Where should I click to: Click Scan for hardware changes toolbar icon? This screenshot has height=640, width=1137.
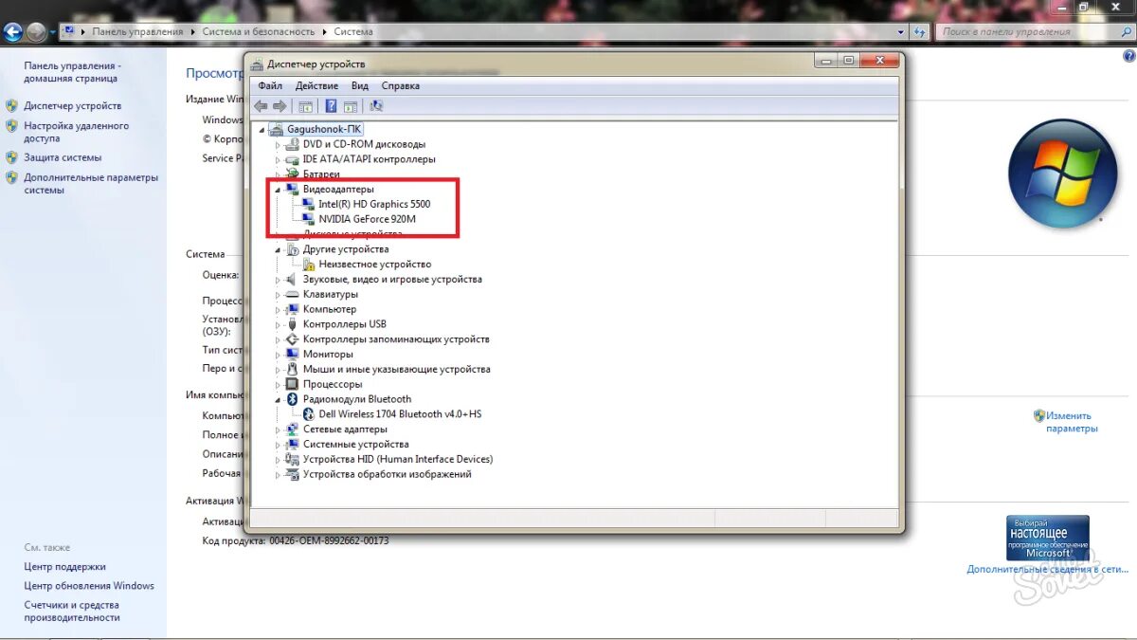tap(376, 106)
